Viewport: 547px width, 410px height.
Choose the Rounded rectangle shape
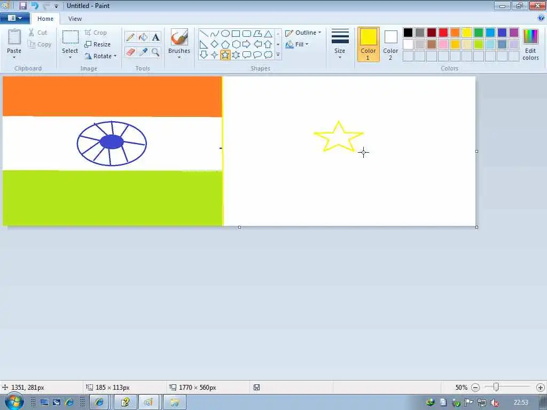click(247, 34)
